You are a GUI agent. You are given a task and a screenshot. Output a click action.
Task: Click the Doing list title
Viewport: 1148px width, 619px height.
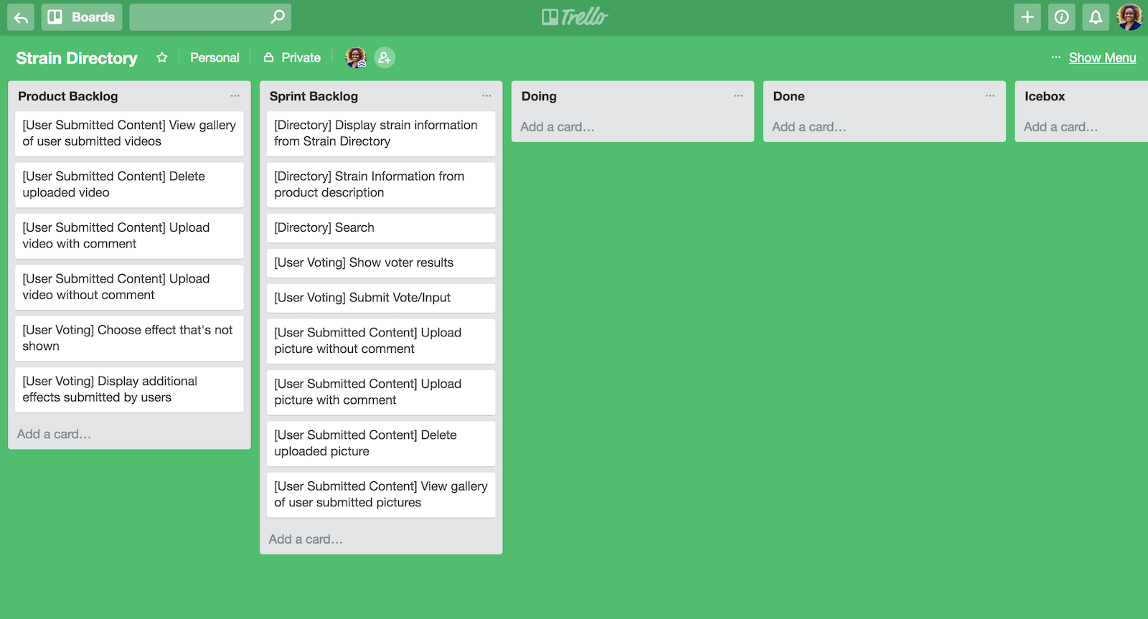click(539, 96)
